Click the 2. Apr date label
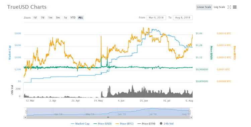Viewport: 251px width, 127px height. click(53, 101)
